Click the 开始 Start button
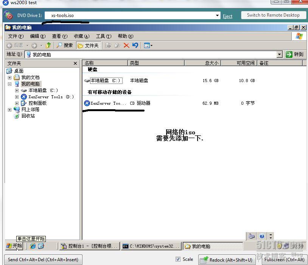The width and height of the screenshot is (308, 265). (x=14, y=246)
